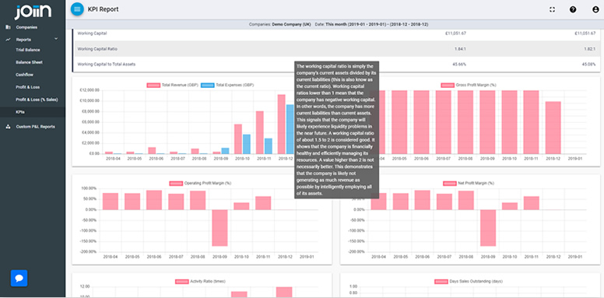Viewport: 604px width, 298px height.
Task: Click the 45.08% value
Action: pos(589,65)
